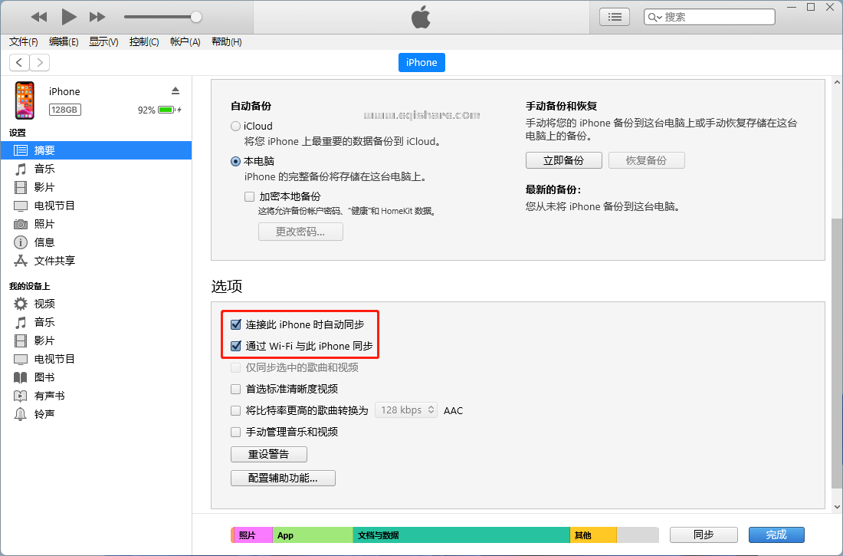Select the iCloud backup radio button
The width and height of the screenshot is (843, 556).
point(235,126)
